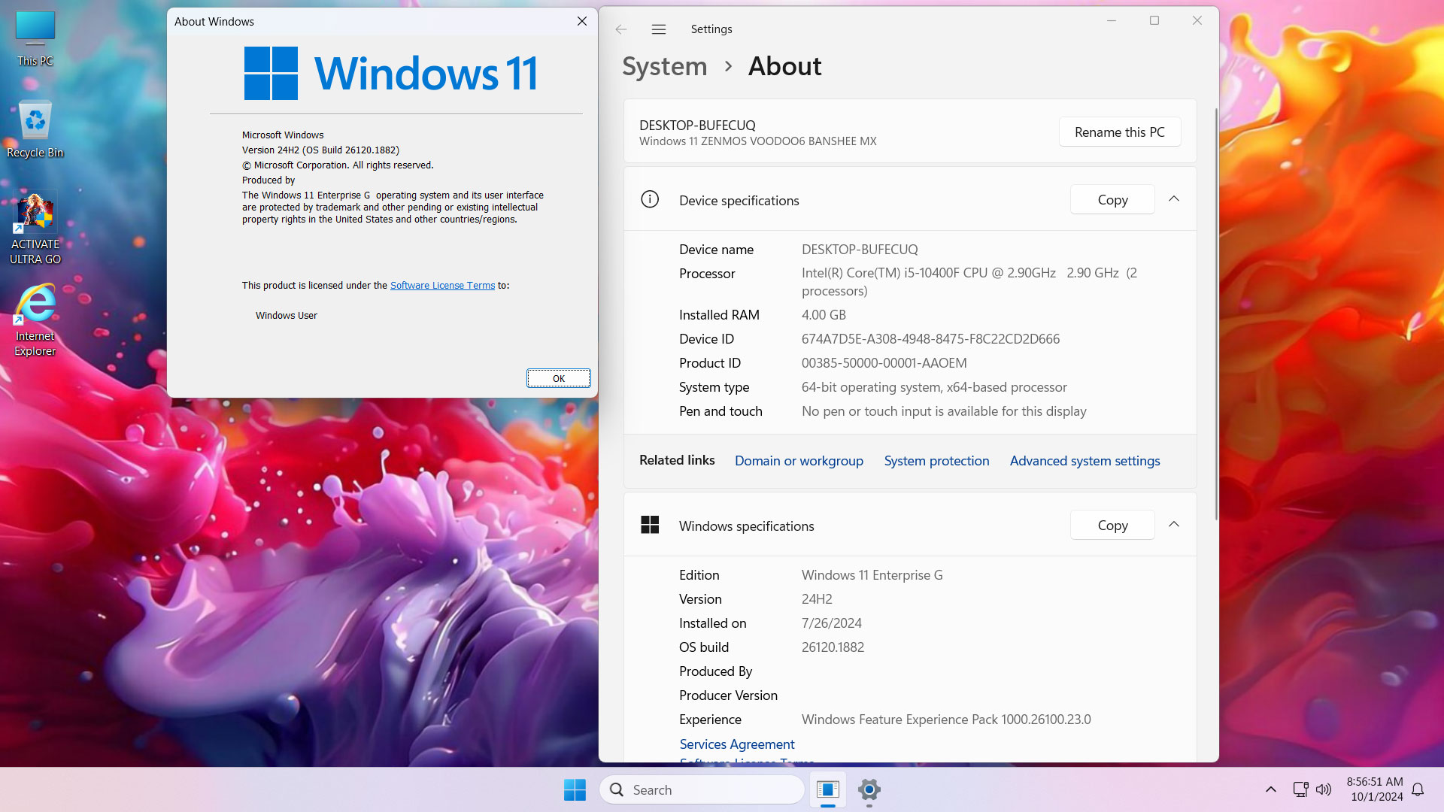Open Settings gear icon in taskbar
1444x812 pixels.
(x=869, y=789)
